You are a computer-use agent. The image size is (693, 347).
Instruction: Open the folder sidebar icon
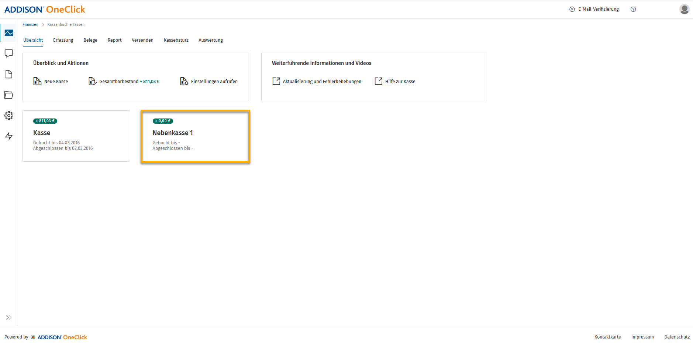9,95
